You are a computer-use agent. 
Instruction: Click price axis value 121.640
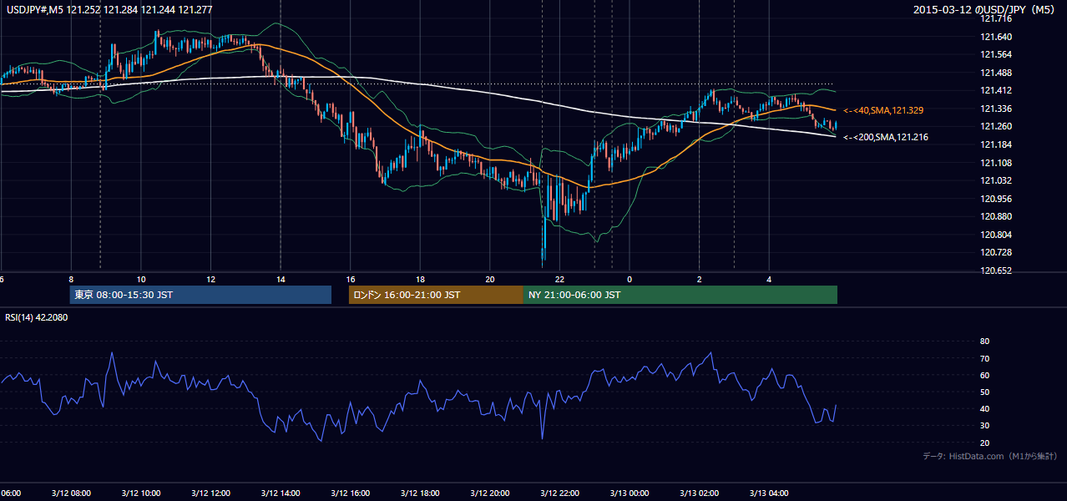click(x=996, y=37)
